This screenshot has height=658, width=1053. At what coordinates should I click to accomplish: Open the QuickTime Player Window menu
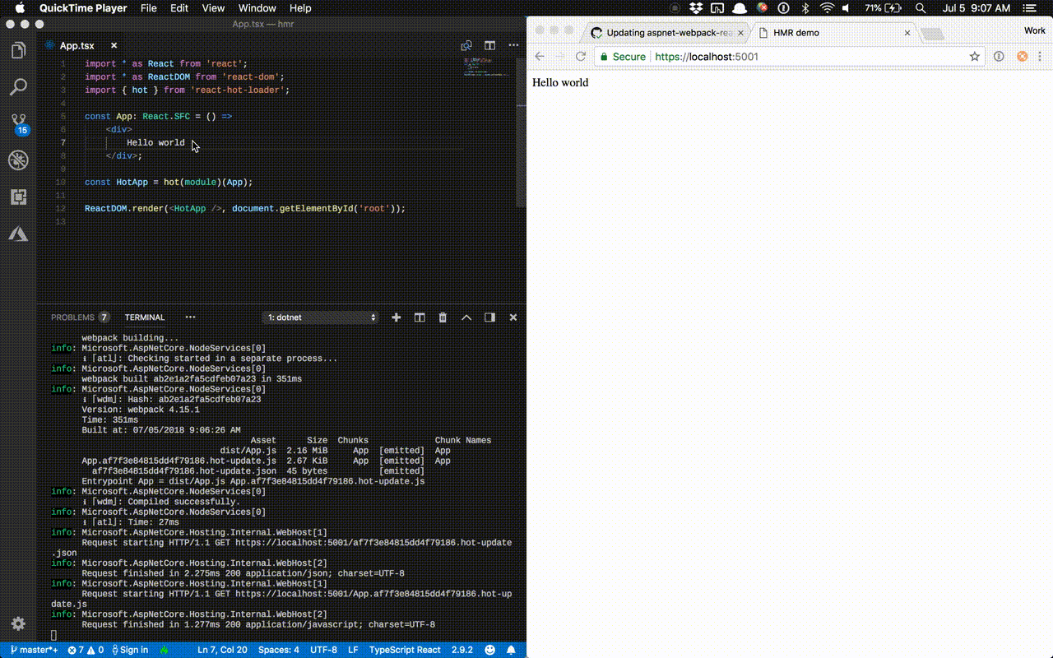point(257,7)
